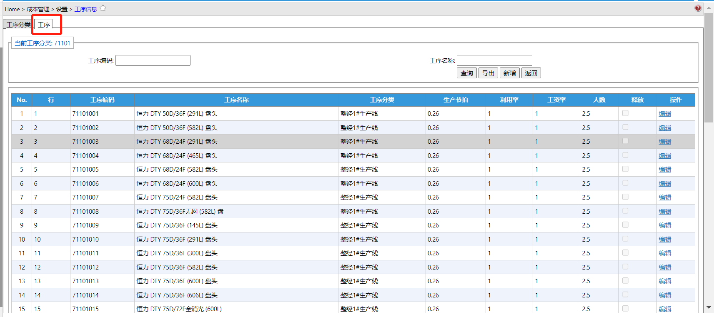
Task: Select cell 恒力 DTY 68D/24F (465L) 盘头
Action: tap(236, 156)
